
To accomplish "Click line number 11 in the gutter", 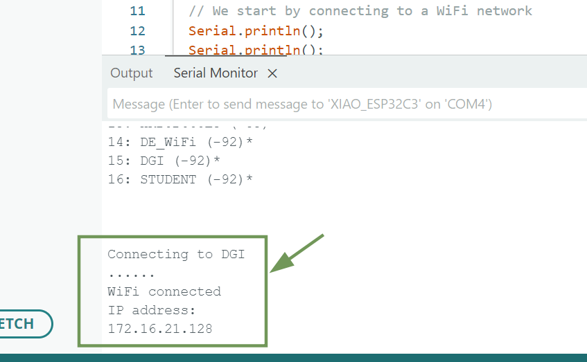I will pos(137,11).
